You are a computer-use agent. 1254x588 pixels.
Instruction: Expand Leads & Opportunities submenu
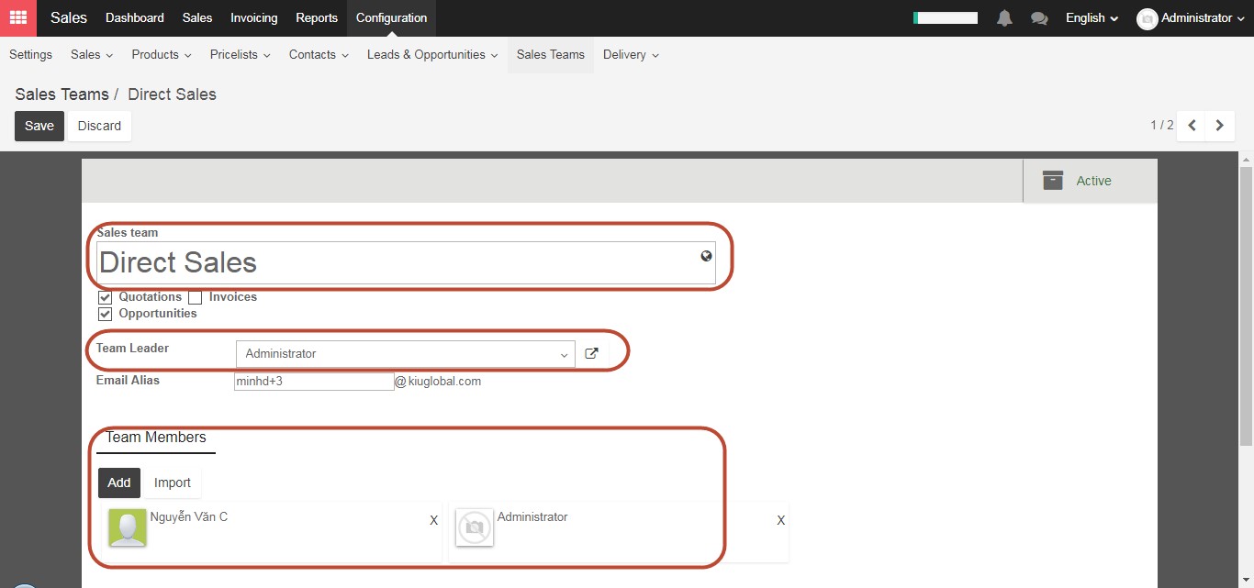[432, 55]
